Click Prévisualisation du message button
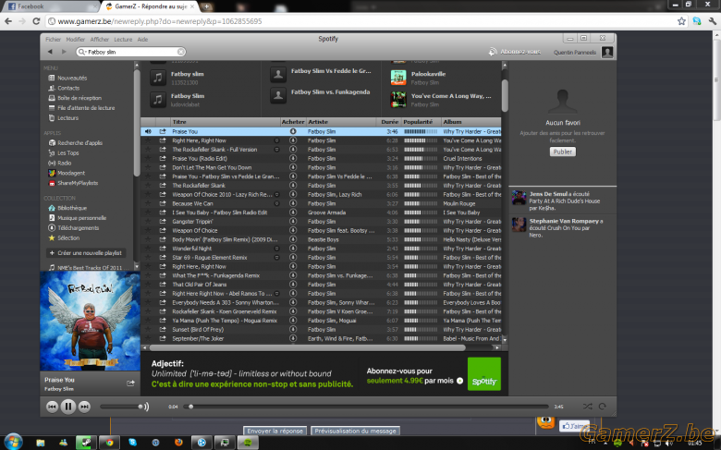The width and height of the screenshot is (721, 450). (356, 432)
